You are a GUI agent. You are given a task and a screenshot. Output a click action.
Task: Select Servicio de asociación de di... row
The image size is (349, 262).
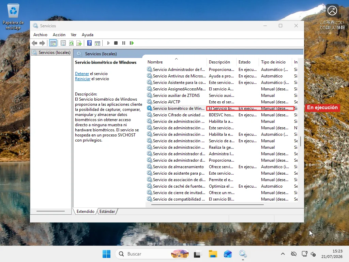tap(222, 179)
